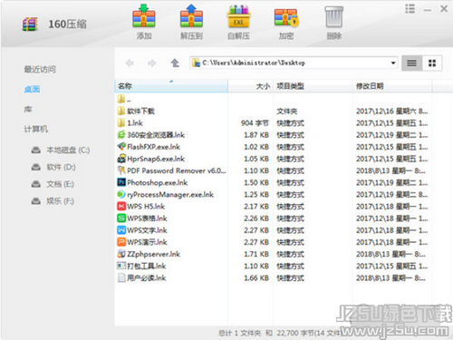Click the 文件夹 type cell
This screenshot has width=453, height=340.
287,112
